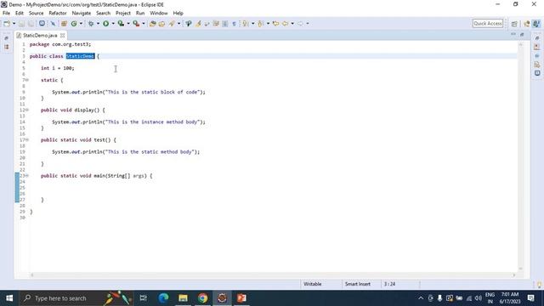Click the green Run button icon

coord(105,24)
